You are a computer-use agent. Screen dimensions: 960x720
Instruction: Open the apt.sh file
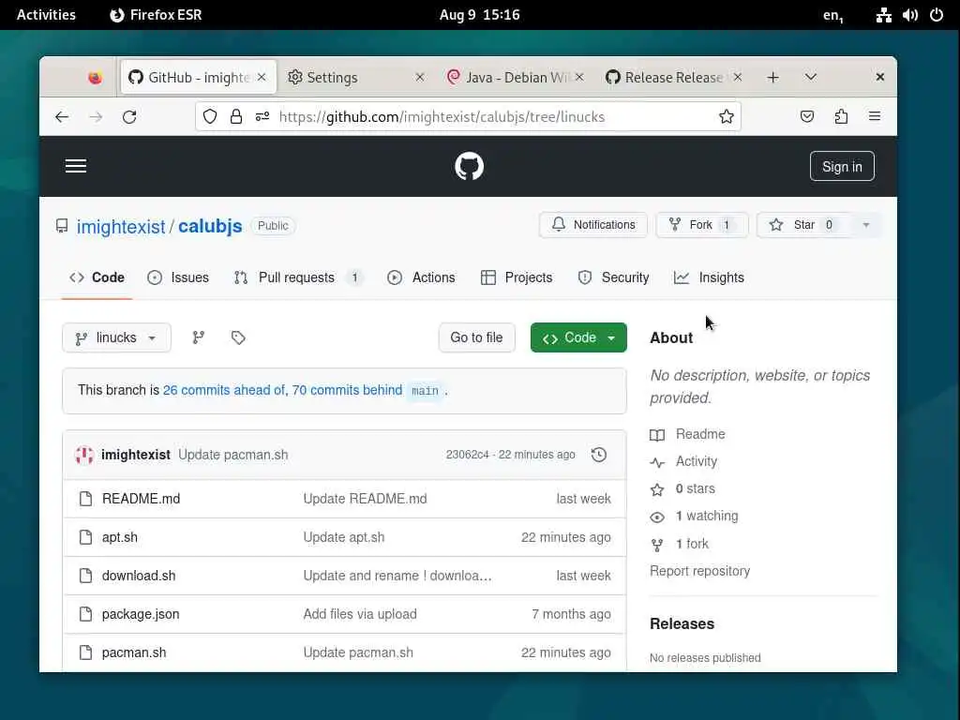pyautogui.click(x=119, y=537)
